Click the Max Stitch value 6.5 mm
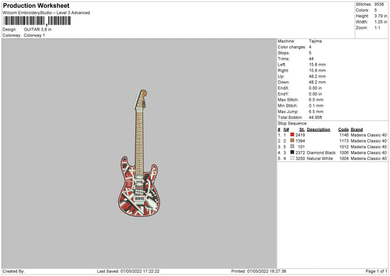Image resolution: width=390 pixels, height=276 pixels. click(x=316, y=100)
